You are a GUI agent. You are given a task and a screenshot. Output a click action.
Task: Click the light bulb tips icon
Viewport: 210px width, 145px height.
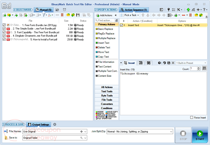click(x=169, y=10)
